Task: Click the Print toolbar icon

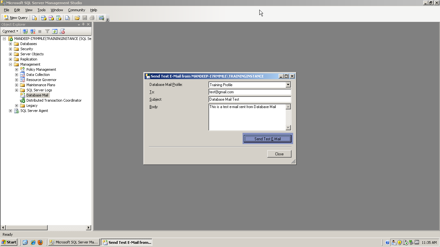Action: click(x=92, y=18)
